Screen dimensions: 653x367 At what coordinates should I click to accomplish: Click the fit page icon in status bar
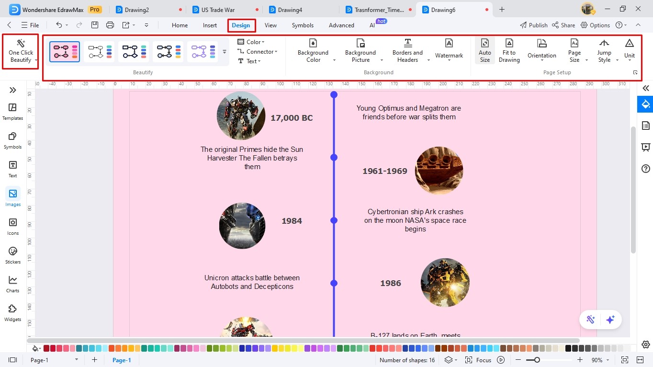click(625, 360)
